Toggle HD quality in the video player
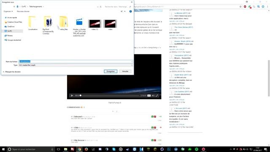Screen dimensions: 270x152 [149, 95]
